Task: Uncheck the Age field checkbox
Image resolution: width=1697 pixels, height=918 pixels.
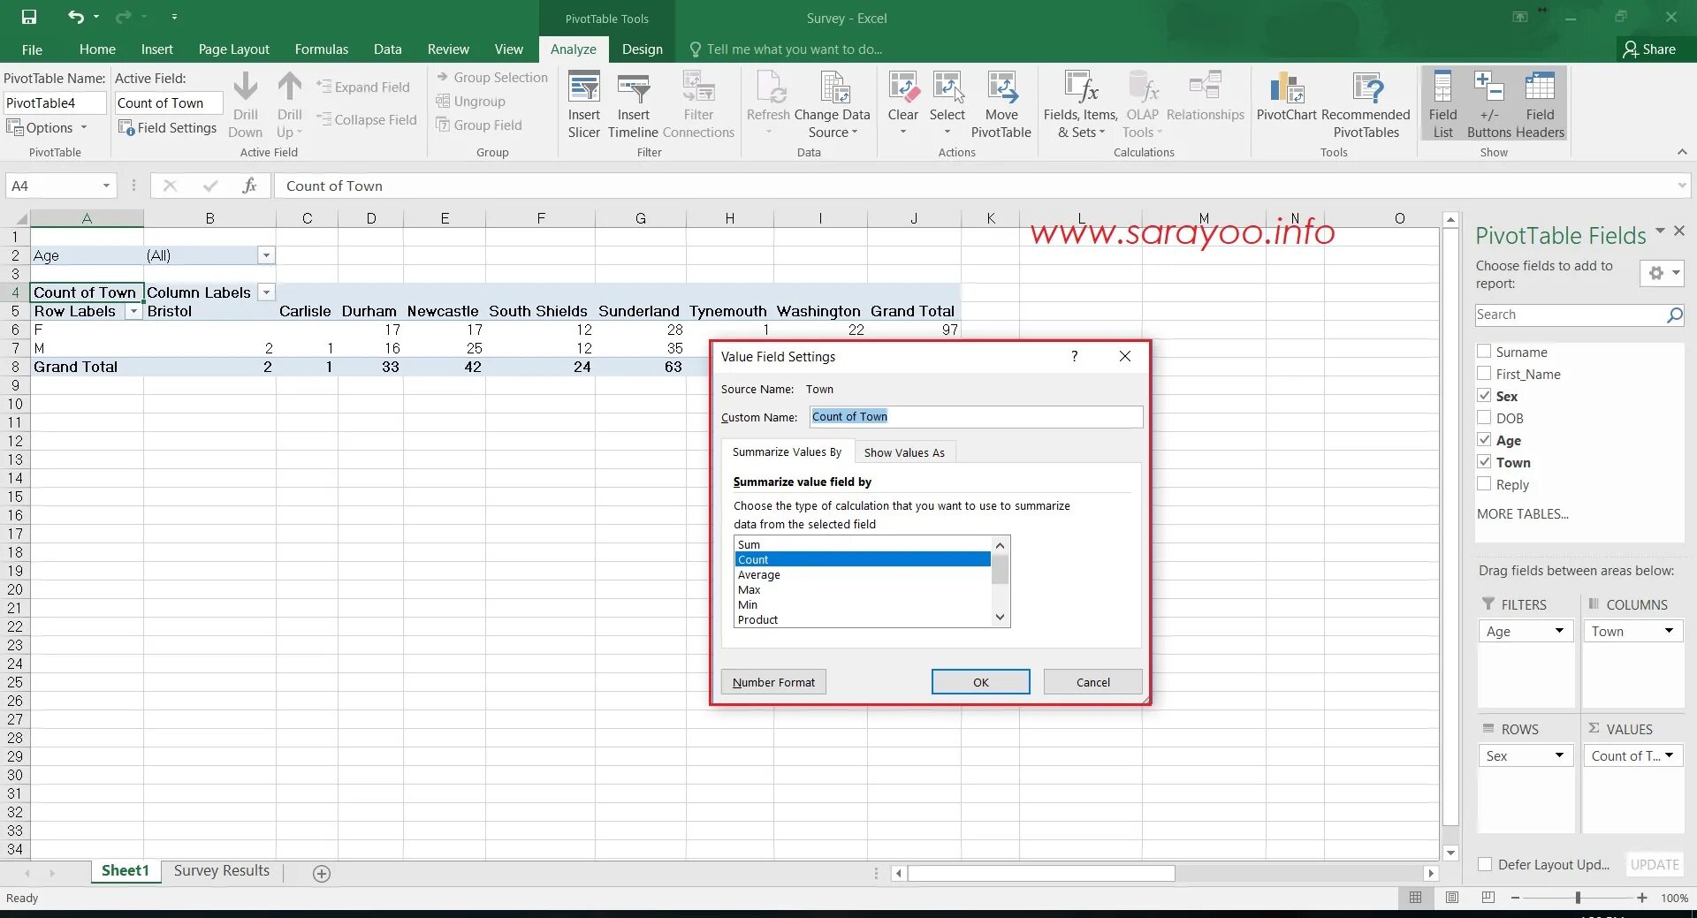Action: [1484, 440]
